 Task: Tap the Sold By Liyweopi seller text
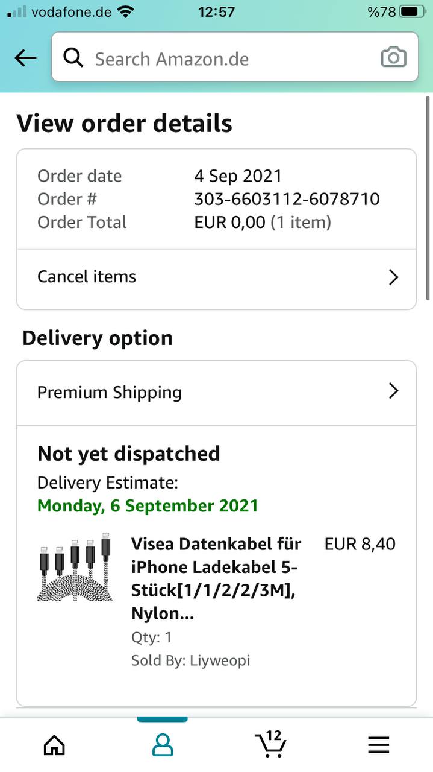[190, 660]
